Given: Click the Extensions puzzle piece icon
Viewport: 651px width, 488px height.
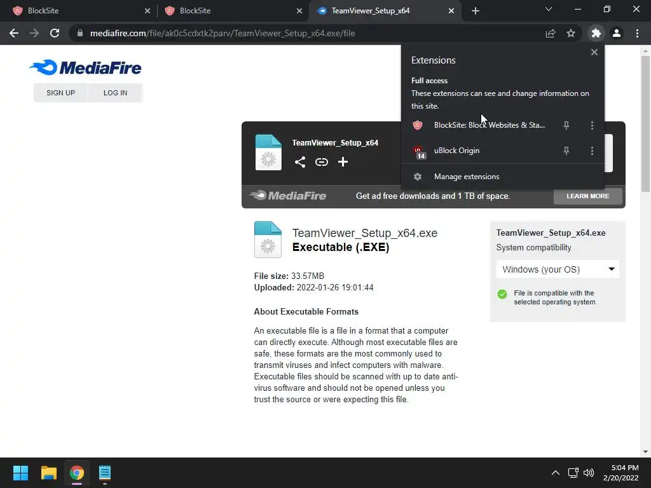Looking at the screenshot, I should (596, 33).
